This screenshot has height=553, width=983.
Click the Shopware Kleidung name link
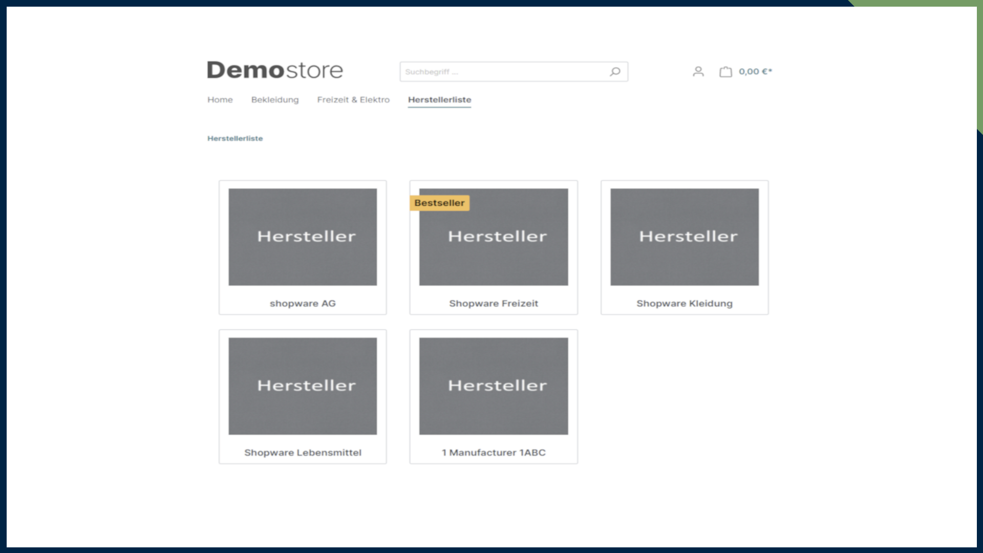pos(685,304)
